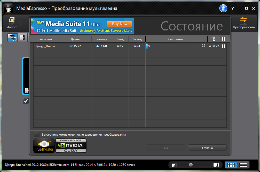Image resolution: width=260 pixels, height=172 pixels.
Task: Start conversion with Преобразовать button
Action: point(243,23)
